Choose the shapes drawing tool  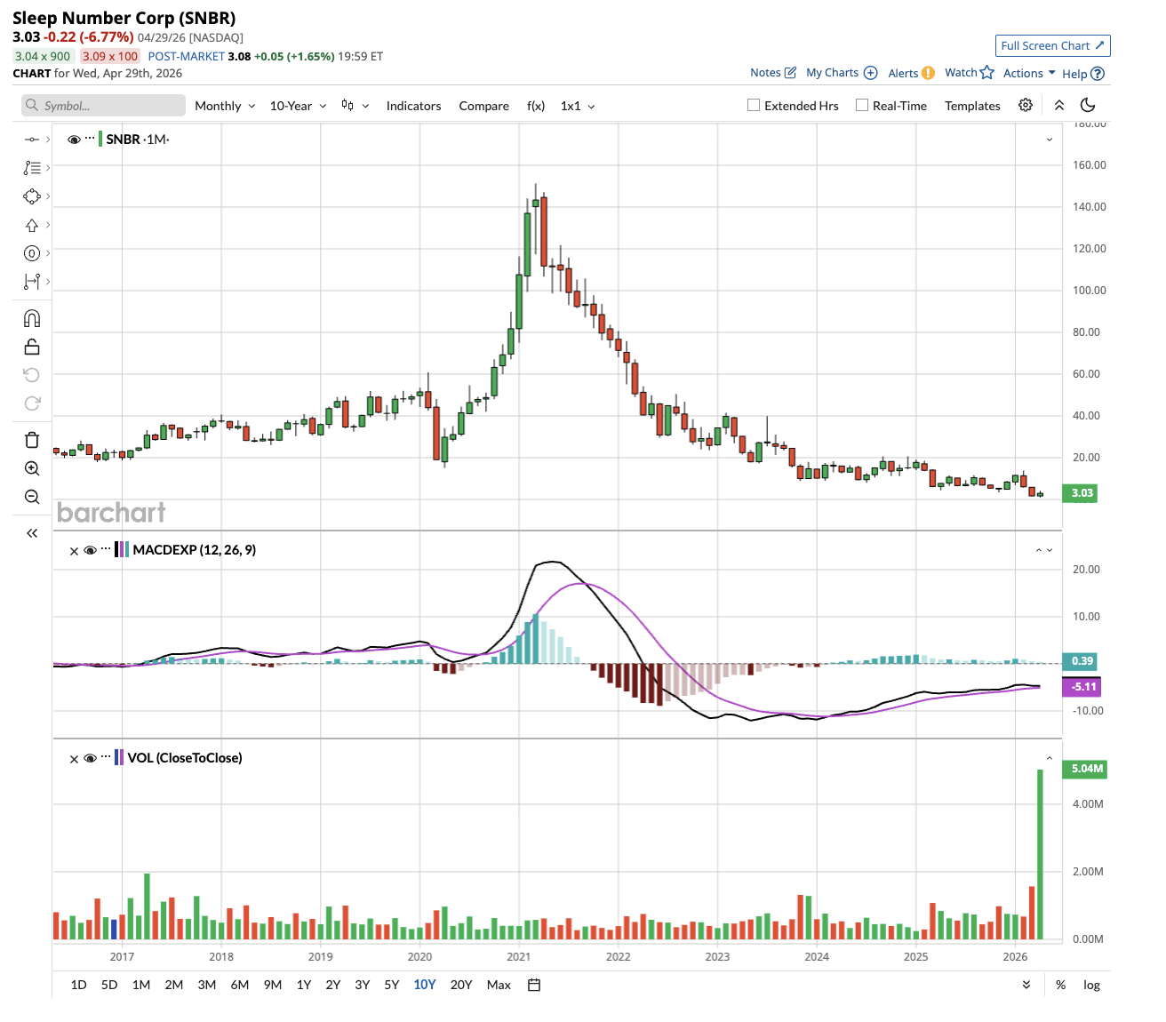click(x=32, y=196)
